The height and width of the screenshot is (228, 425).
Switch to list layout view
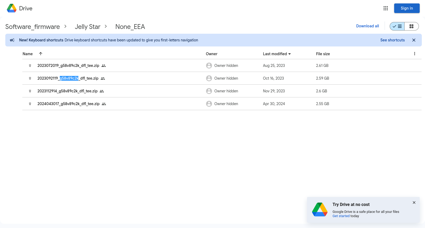point(397,26)
